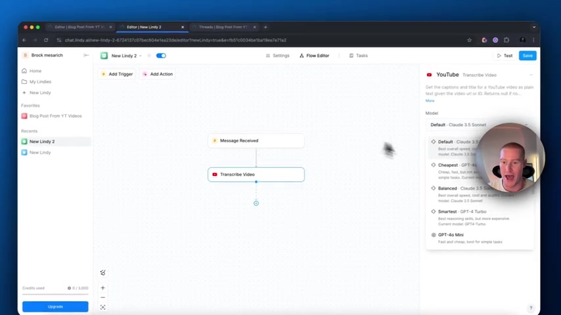561x315 pixels.
Task: Zoom out the canvas with minus icon
Action: tap(102, 297)
